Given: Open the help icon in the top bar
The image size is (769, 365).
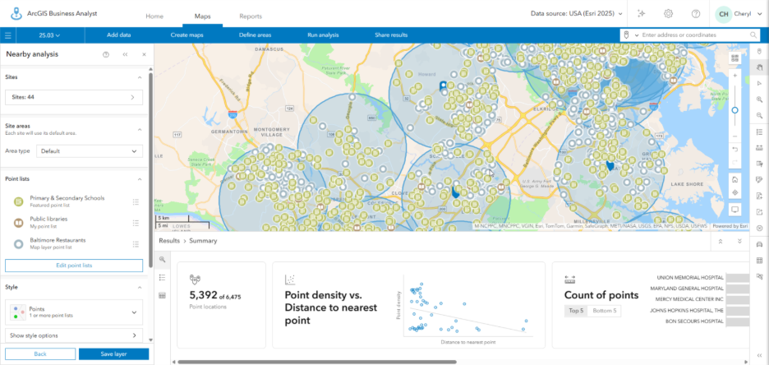Looking at the screenshot, I should pos(695,14).
